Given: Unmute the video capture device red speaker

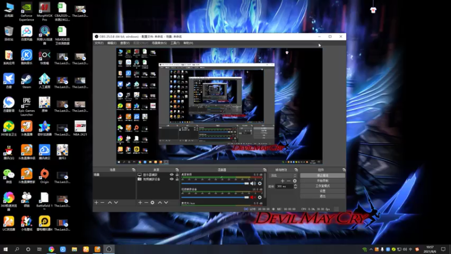Looking at the screenshot, I should [x=253, y=197].
